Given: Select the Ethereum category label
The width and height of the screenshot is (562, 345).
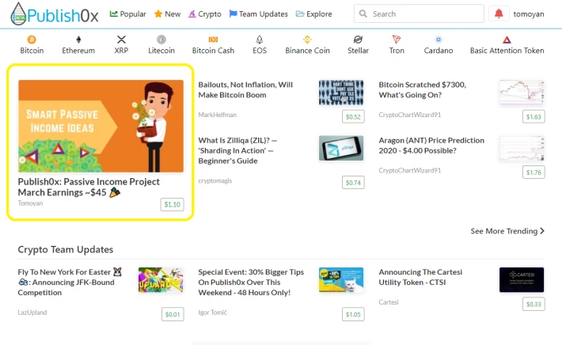Looking at the screenshot, I should pyautogui.click(x=78, y=51).
